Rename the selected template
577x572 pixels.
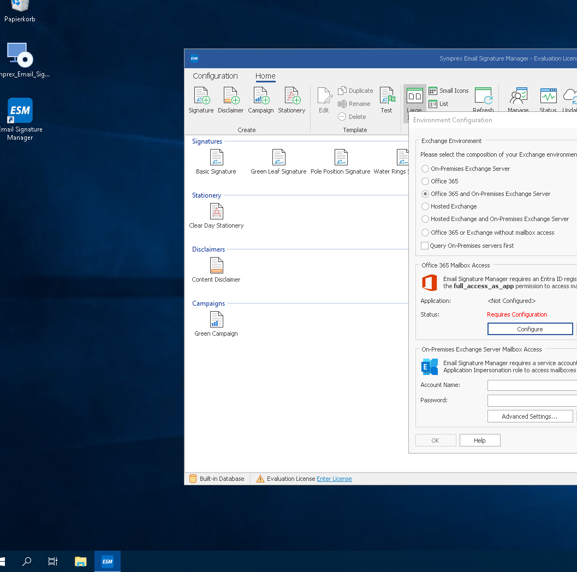click(354, 104)
